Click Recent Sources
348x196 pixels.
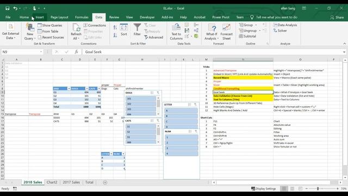pos(51,38)
